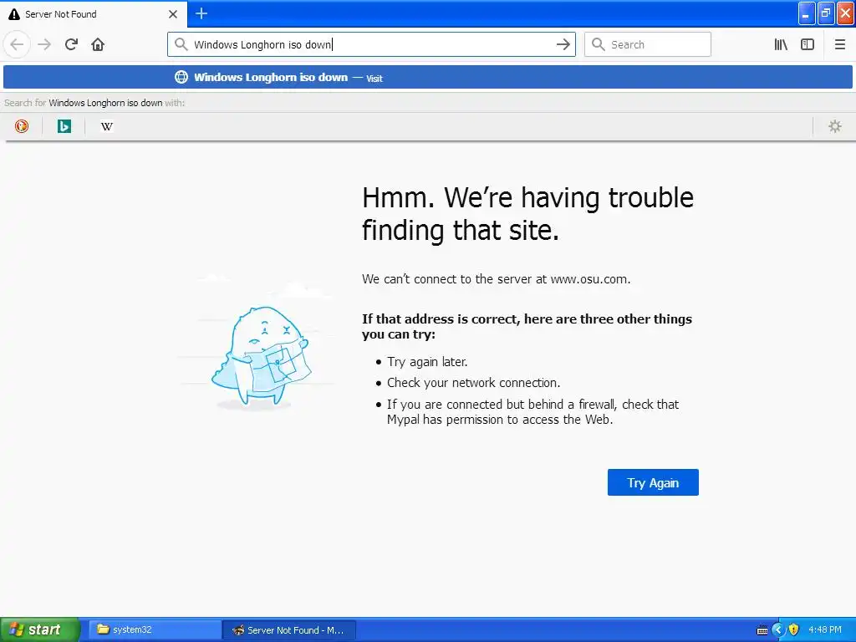This screenshot has width=856, height=642.
Task: Show the sidebar panel
Action: [808, 44]
